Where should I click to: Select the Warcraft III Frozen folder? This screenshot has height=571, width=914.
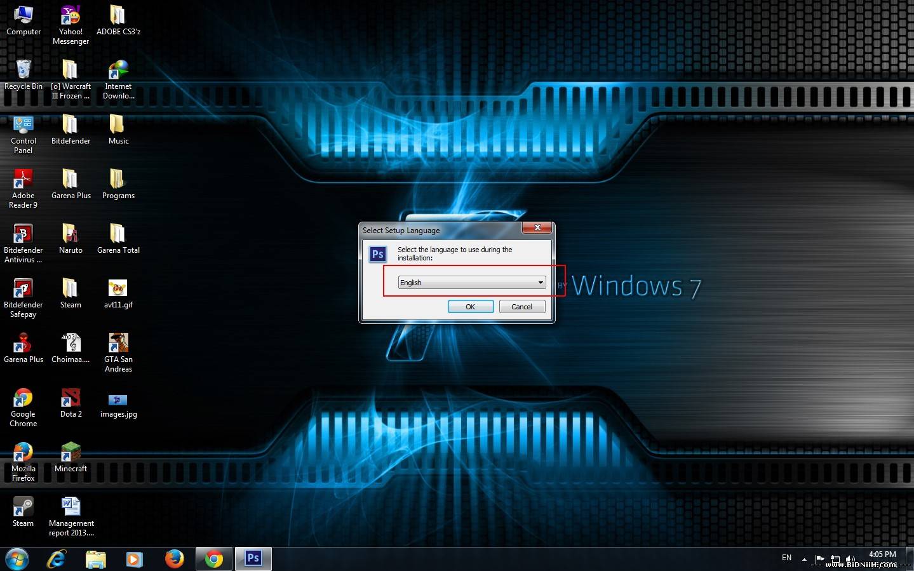(x=71, y=79)
